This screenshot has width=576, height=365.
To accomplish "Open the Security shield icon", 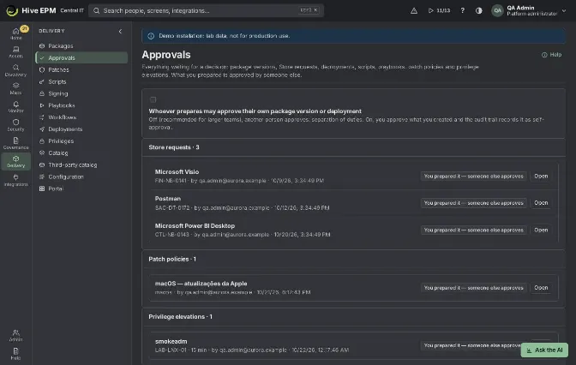I will pyautogui.click(x=15, y=125).
